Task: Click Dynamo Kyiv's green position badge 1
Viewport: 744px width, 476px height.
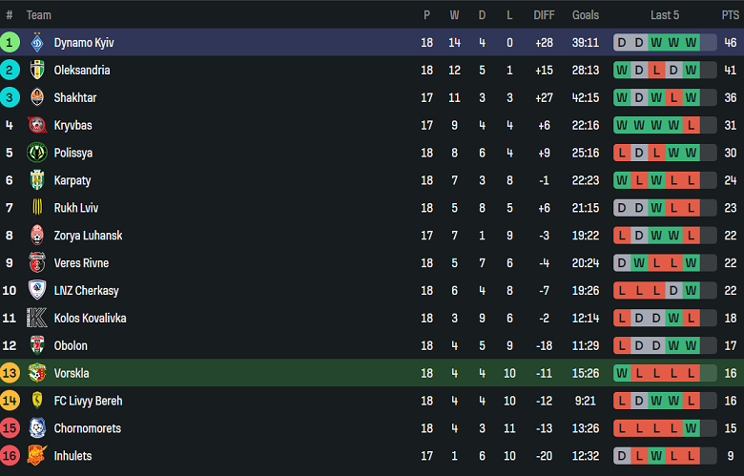Action: tap(10, 43)
